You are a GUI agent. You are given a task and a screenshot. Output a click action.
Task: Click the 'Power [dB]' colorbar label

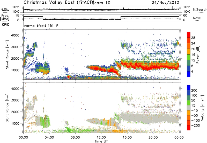197,54
